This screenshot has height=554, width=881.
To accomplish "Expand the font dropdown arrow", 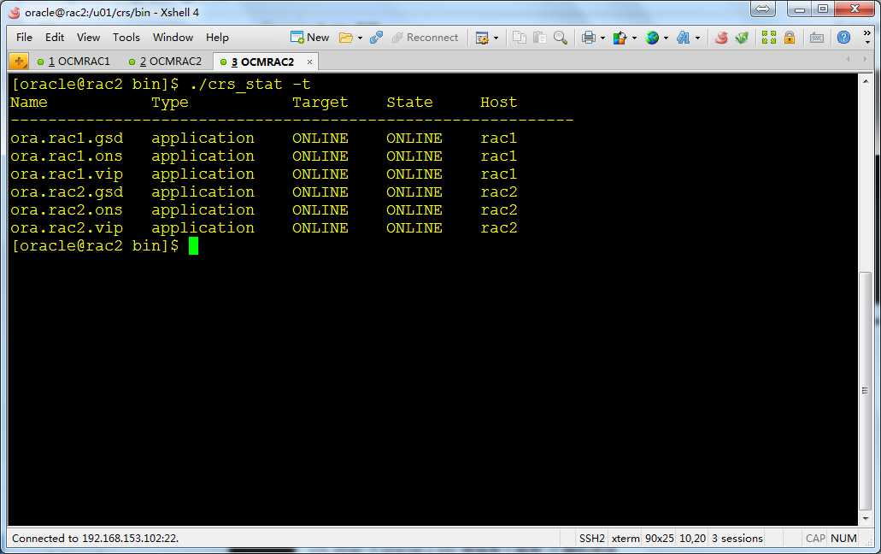I will pyautogui.click(x=697, y=38).
